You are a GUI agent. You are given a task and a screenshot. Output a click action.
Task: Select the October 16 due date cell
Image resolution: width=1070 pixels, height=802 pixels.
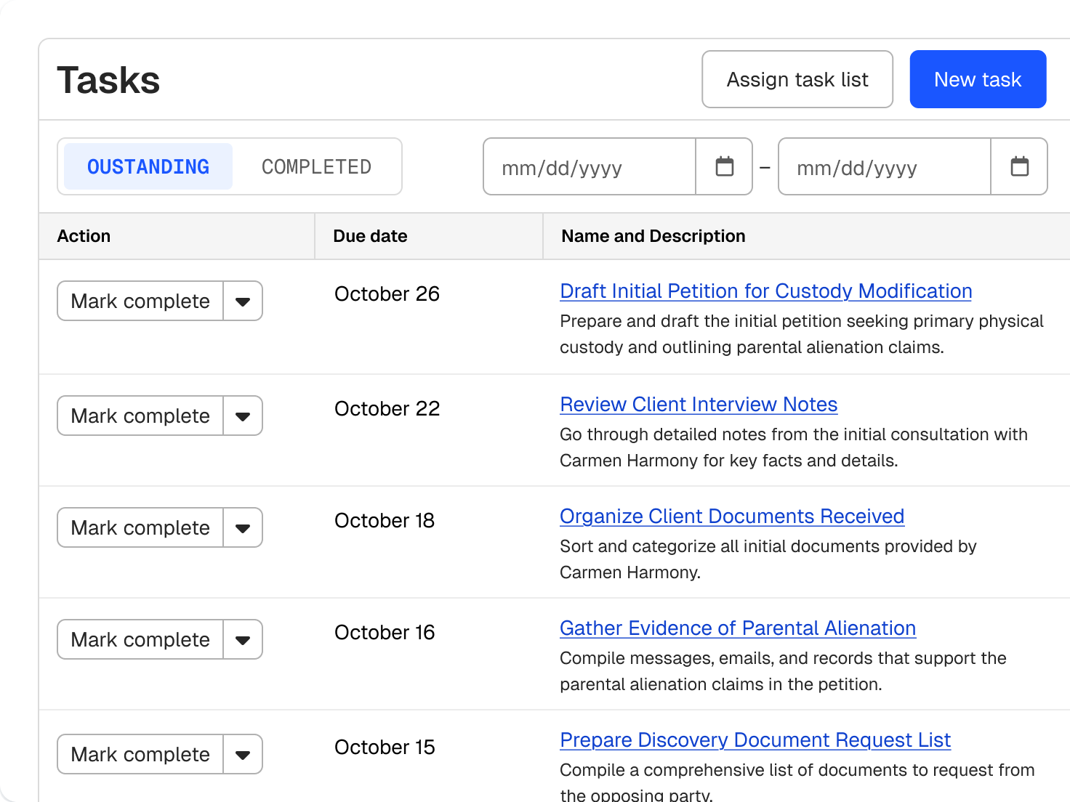(385, 633)
